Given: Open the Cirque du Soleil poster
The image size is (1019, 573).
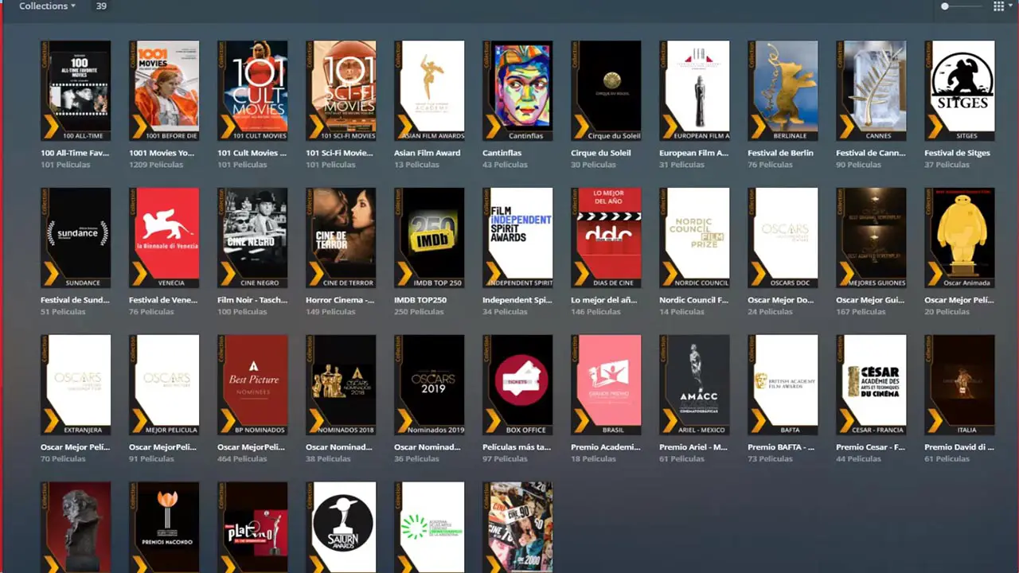Looking at the screenshot, I should tap(606, 91).
